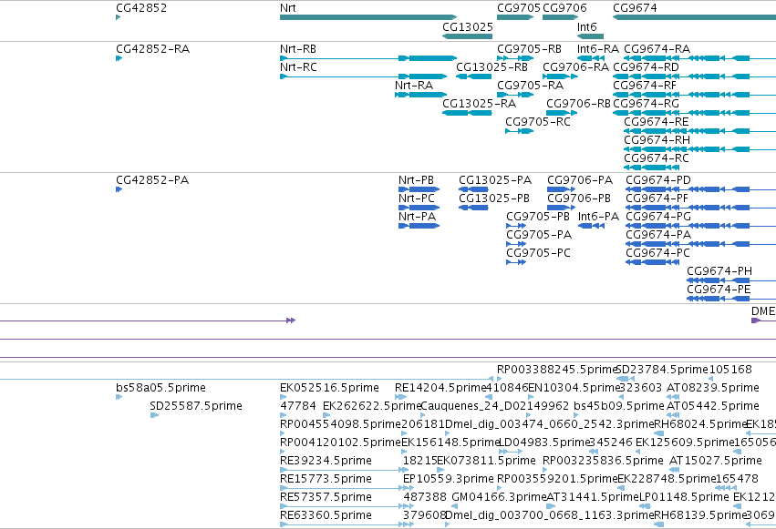The width and height of the screenshot is (776, 529).
Task: Select protein CG9705-PC
Action: [x=516, y=262]
